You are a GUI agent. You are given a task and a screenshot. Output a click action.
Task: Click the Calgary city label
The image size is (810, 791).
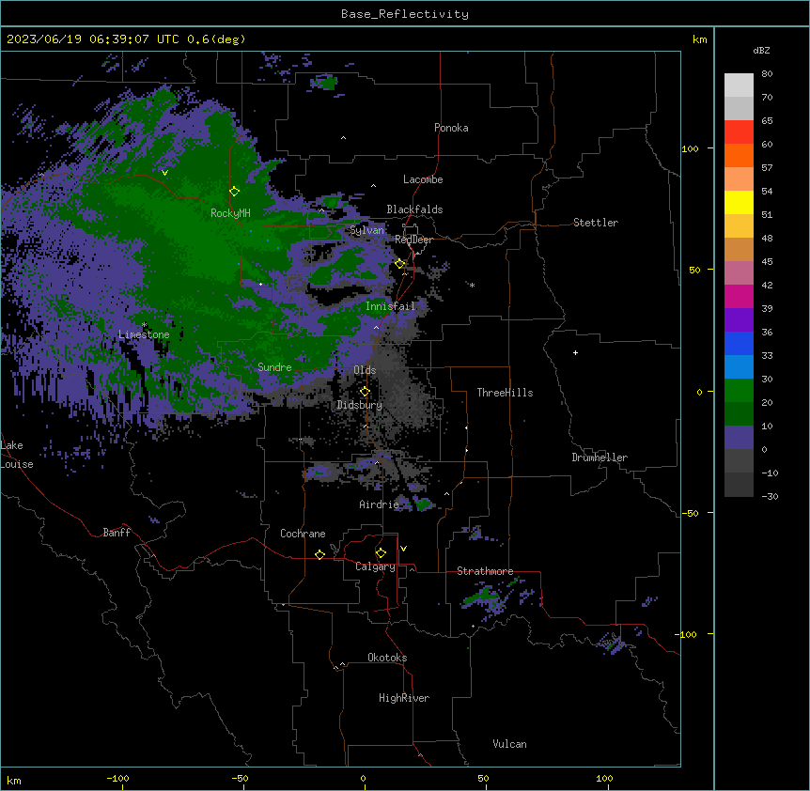coord(375,566)
